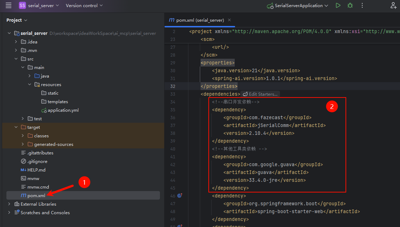Click the target folder icon
Image resolution: width=400 pixels, height=227 pixels.
(x=24, y=127)
